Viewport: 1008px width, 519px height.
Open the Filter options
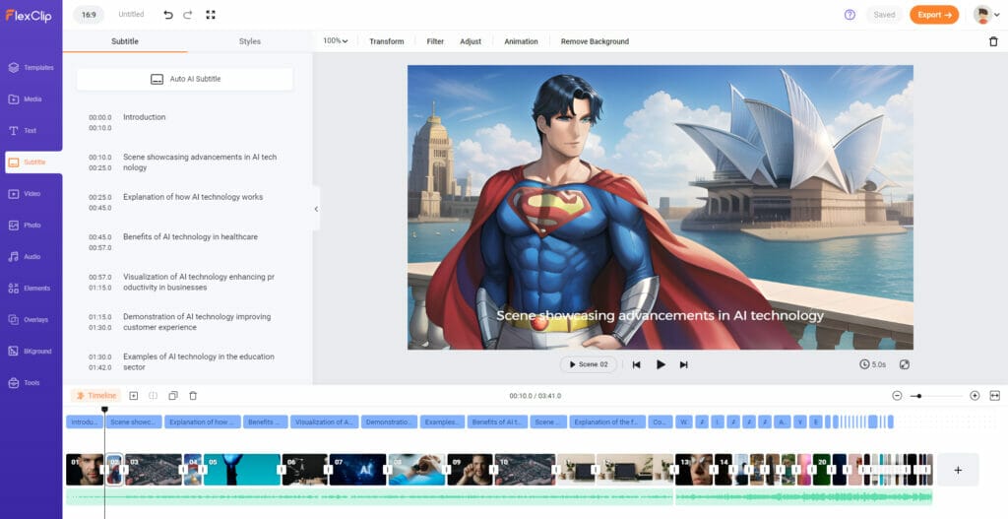435,41
